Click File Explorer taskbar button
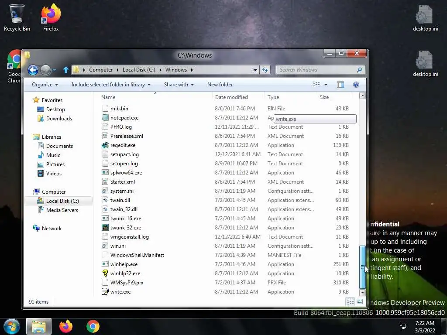This screenshot has width=447, height=335. point(39,326)
